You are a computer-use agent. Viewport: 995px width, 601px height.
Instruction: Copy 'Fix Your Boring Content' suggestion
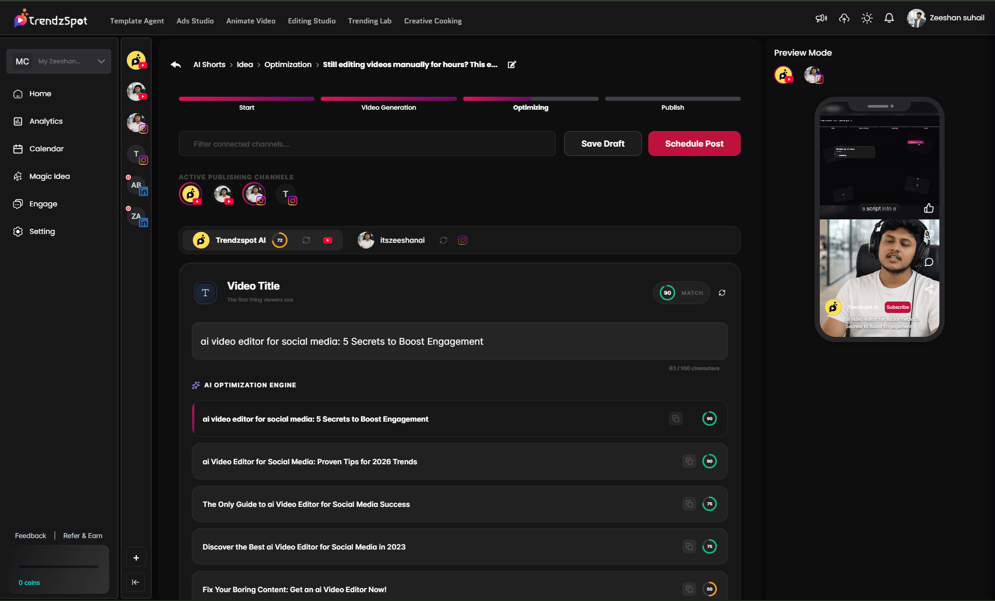click(689, 589)
